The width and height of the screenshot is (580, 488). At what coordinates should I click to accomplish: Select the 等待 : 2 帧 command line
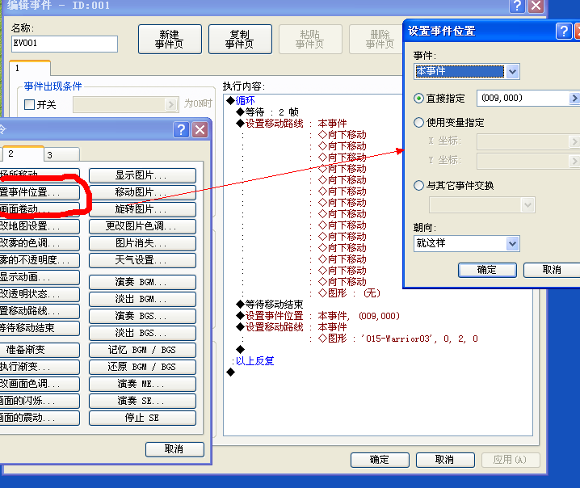click(x=267, y=112)
